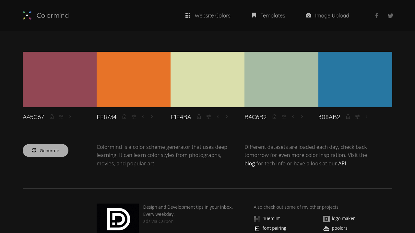Follow the blog link
This screenshot has height=233, width=415.
coord(249,163)
